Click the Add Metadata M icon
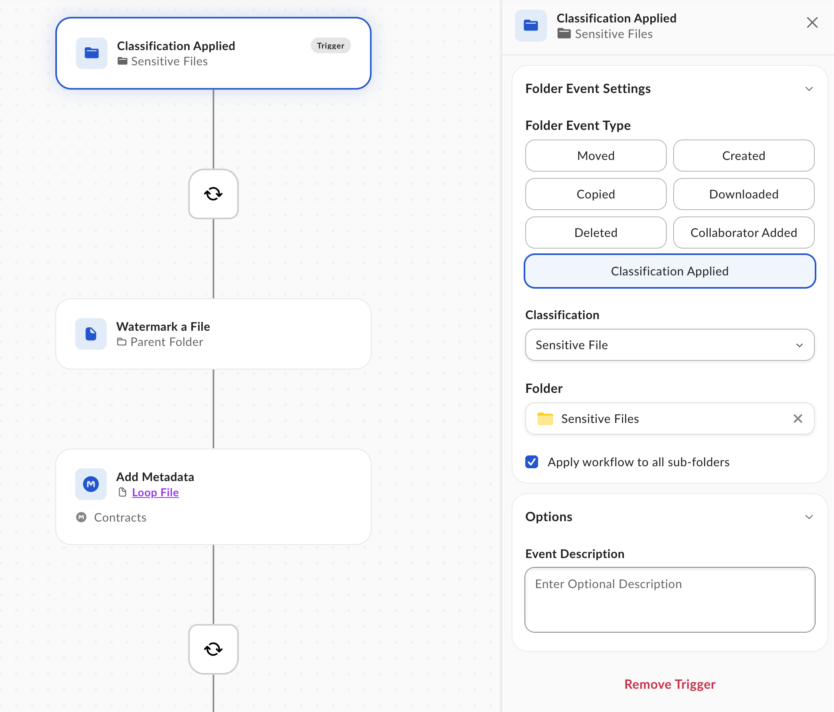The height and width of the screenshot is (712, 834). pos(91,484)
